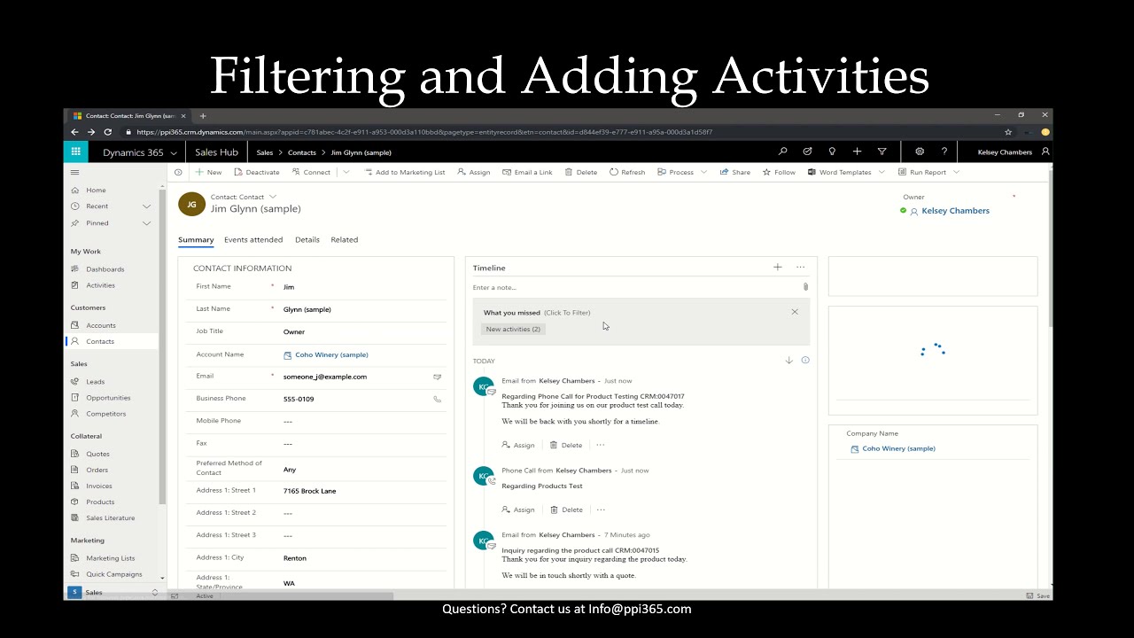The height and width of the screenshot is (638, 1134).
Task: Switch to the Summary tab
Action: click(x=196, y=239)
